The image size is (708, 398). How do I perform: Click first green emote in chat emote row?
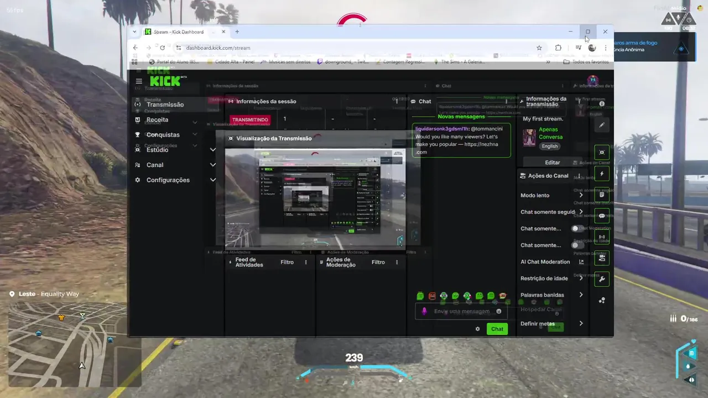(x=420, y=296)
